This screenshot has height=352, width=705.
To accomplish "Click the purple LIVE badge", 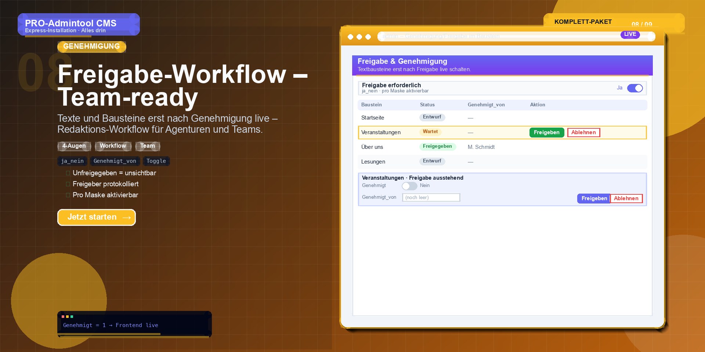I will pos(630,34).
